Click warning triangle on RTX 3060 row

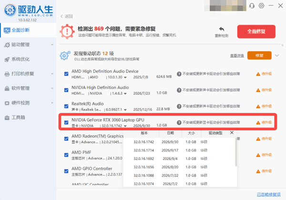(x=258, y=122)
